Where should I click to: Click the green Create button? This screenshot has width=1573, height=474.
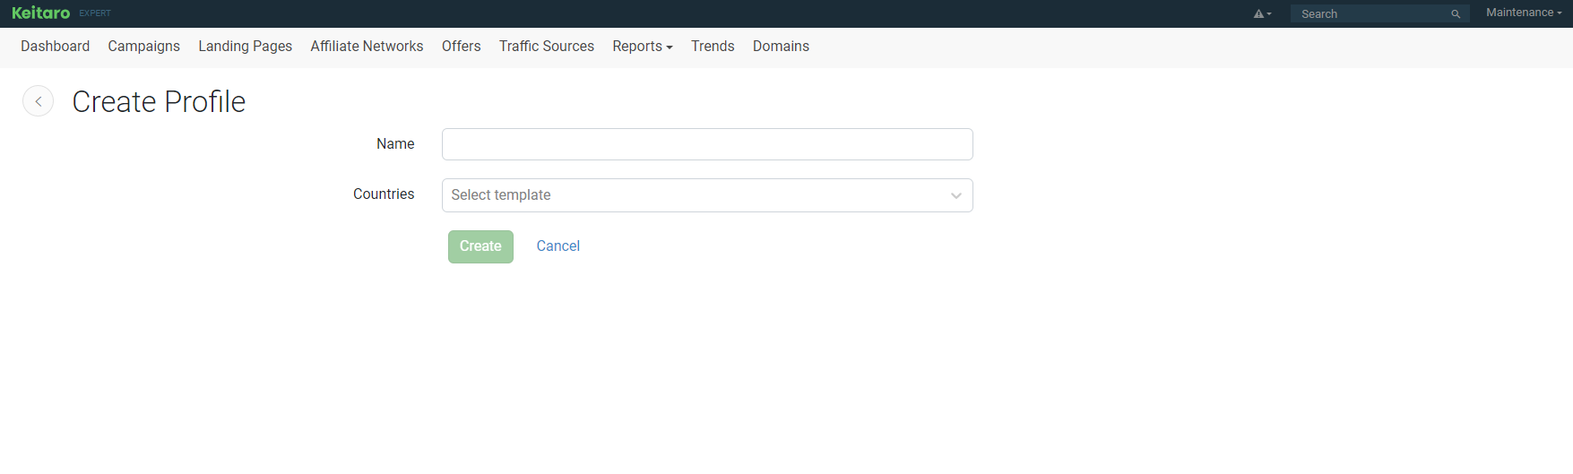pyautogui.click(x=480, y=246)
